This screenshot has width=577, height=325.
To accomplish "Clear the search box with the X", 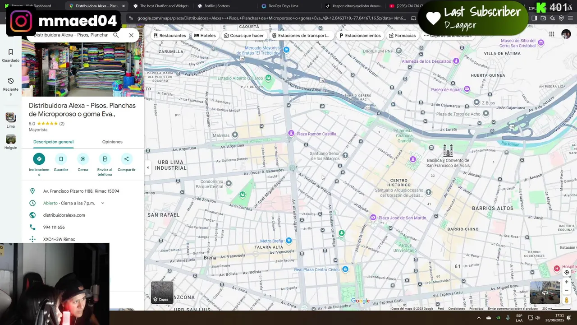I will click(x=131, y=35).
